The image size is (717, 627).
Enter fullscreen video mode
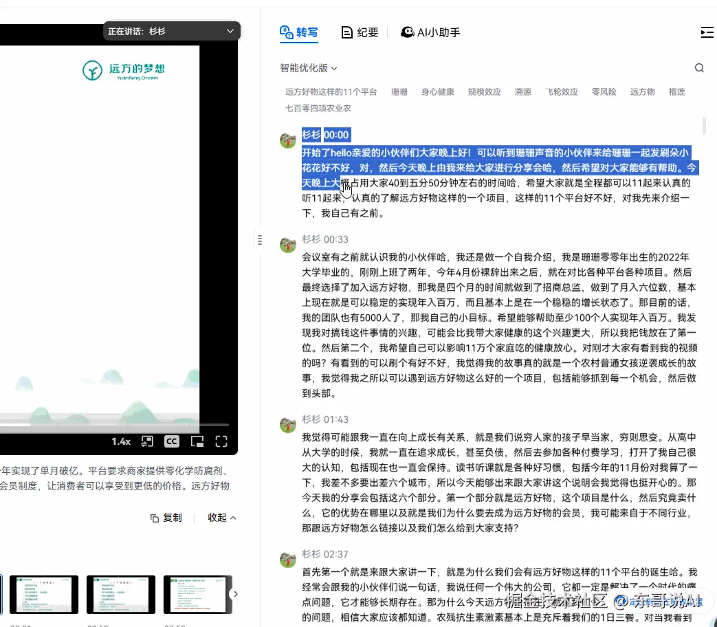click(x=221, y=441)
